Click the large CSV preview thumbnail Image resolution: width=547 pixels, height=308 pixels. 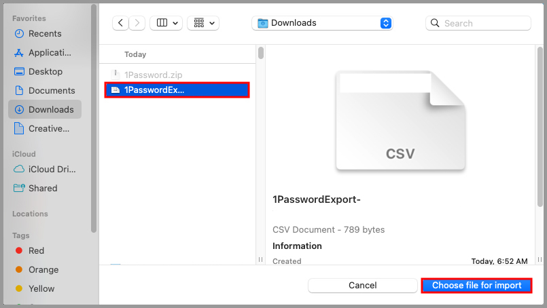point(401,122)
